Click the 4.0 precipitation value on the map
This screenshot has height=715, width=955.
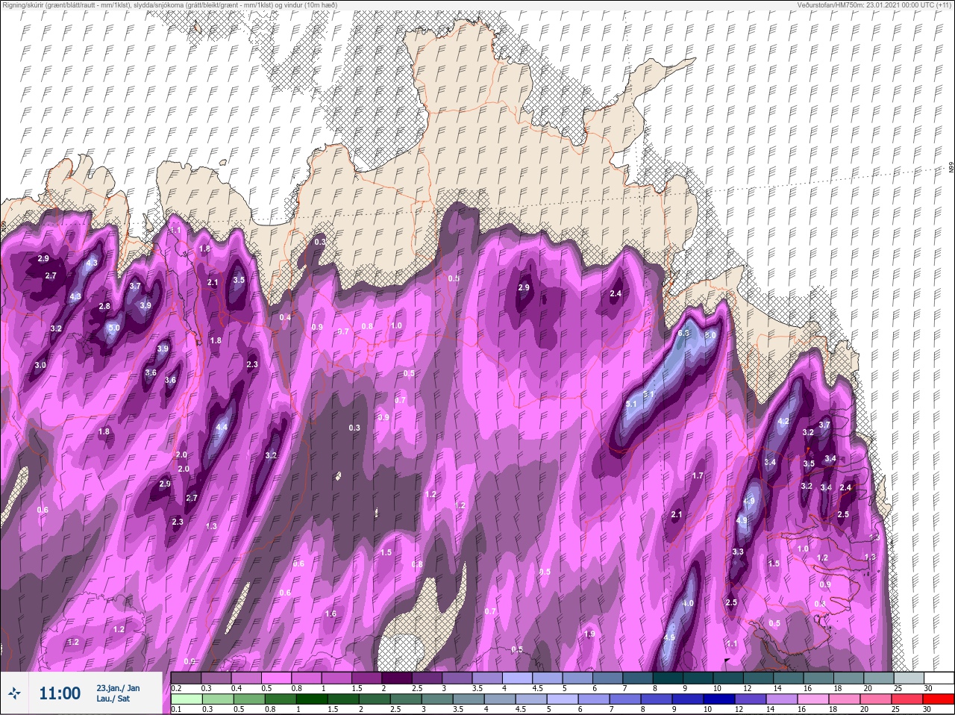(688, 603)
